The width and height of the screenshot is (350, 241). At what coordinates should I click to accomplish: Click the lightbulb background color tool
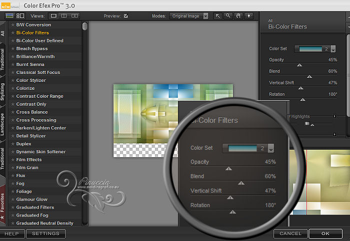click(248, 16)
